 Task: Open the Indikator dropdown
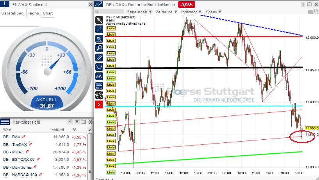click(191, 12)
